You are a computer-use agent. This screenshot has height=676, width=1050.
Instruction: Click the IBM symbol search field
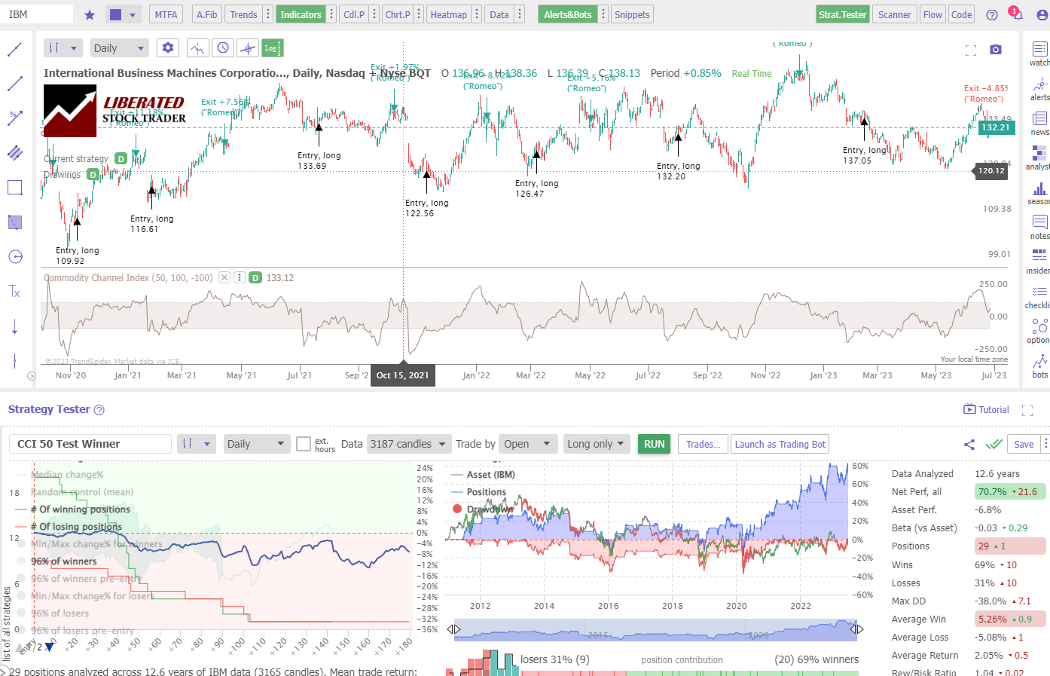click(x=38, y=14)
